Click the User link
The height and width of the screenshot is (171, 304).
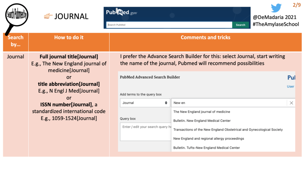click(x=291, y=86)
